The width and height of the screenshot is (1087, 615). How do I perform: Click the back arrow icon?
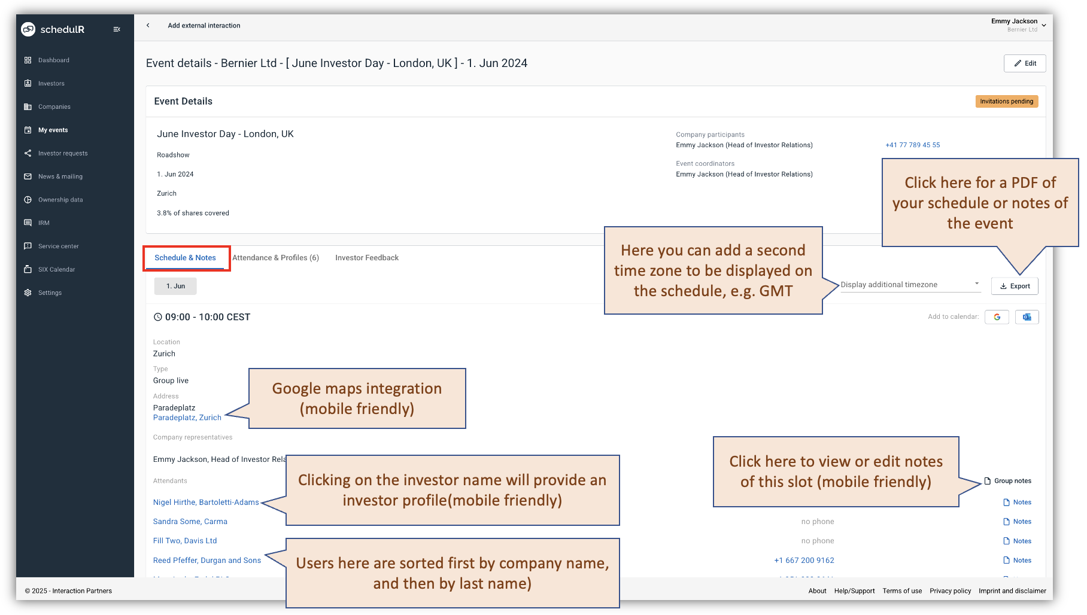148,25
